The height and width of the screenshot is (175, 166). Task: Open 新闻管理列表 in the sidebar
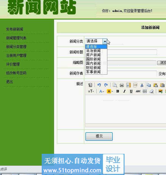pos(16,38)
